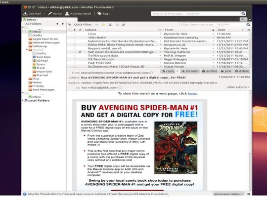Star the niklas@plikk.com recipient contact
The width and height of the screenshot is (267, 200).
coord(120,87)
